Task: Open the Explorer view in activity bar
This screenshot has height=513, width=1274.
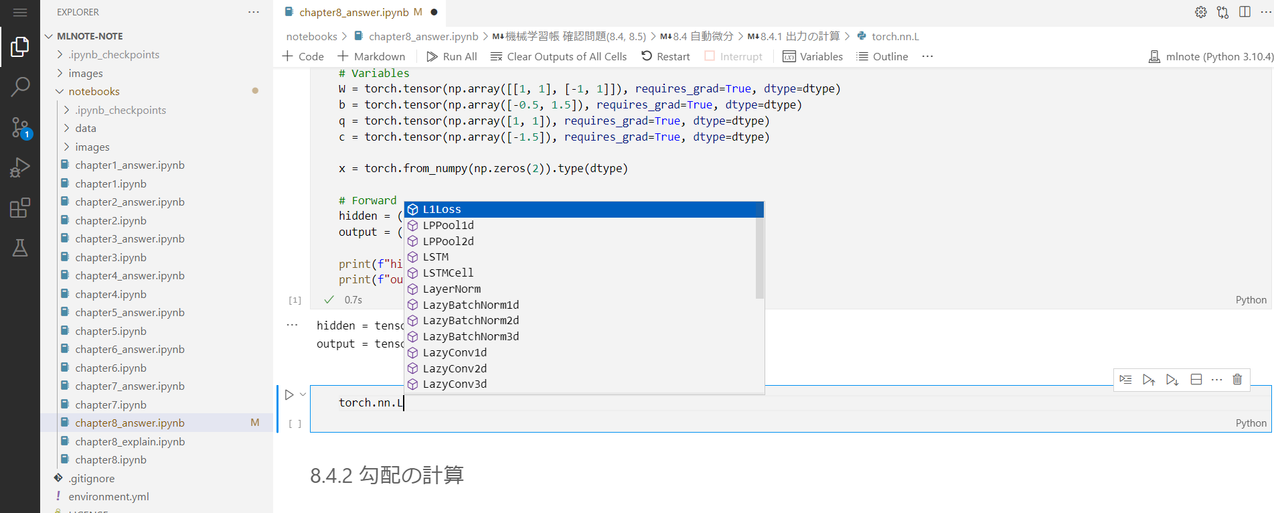Action: click(20, 47)
